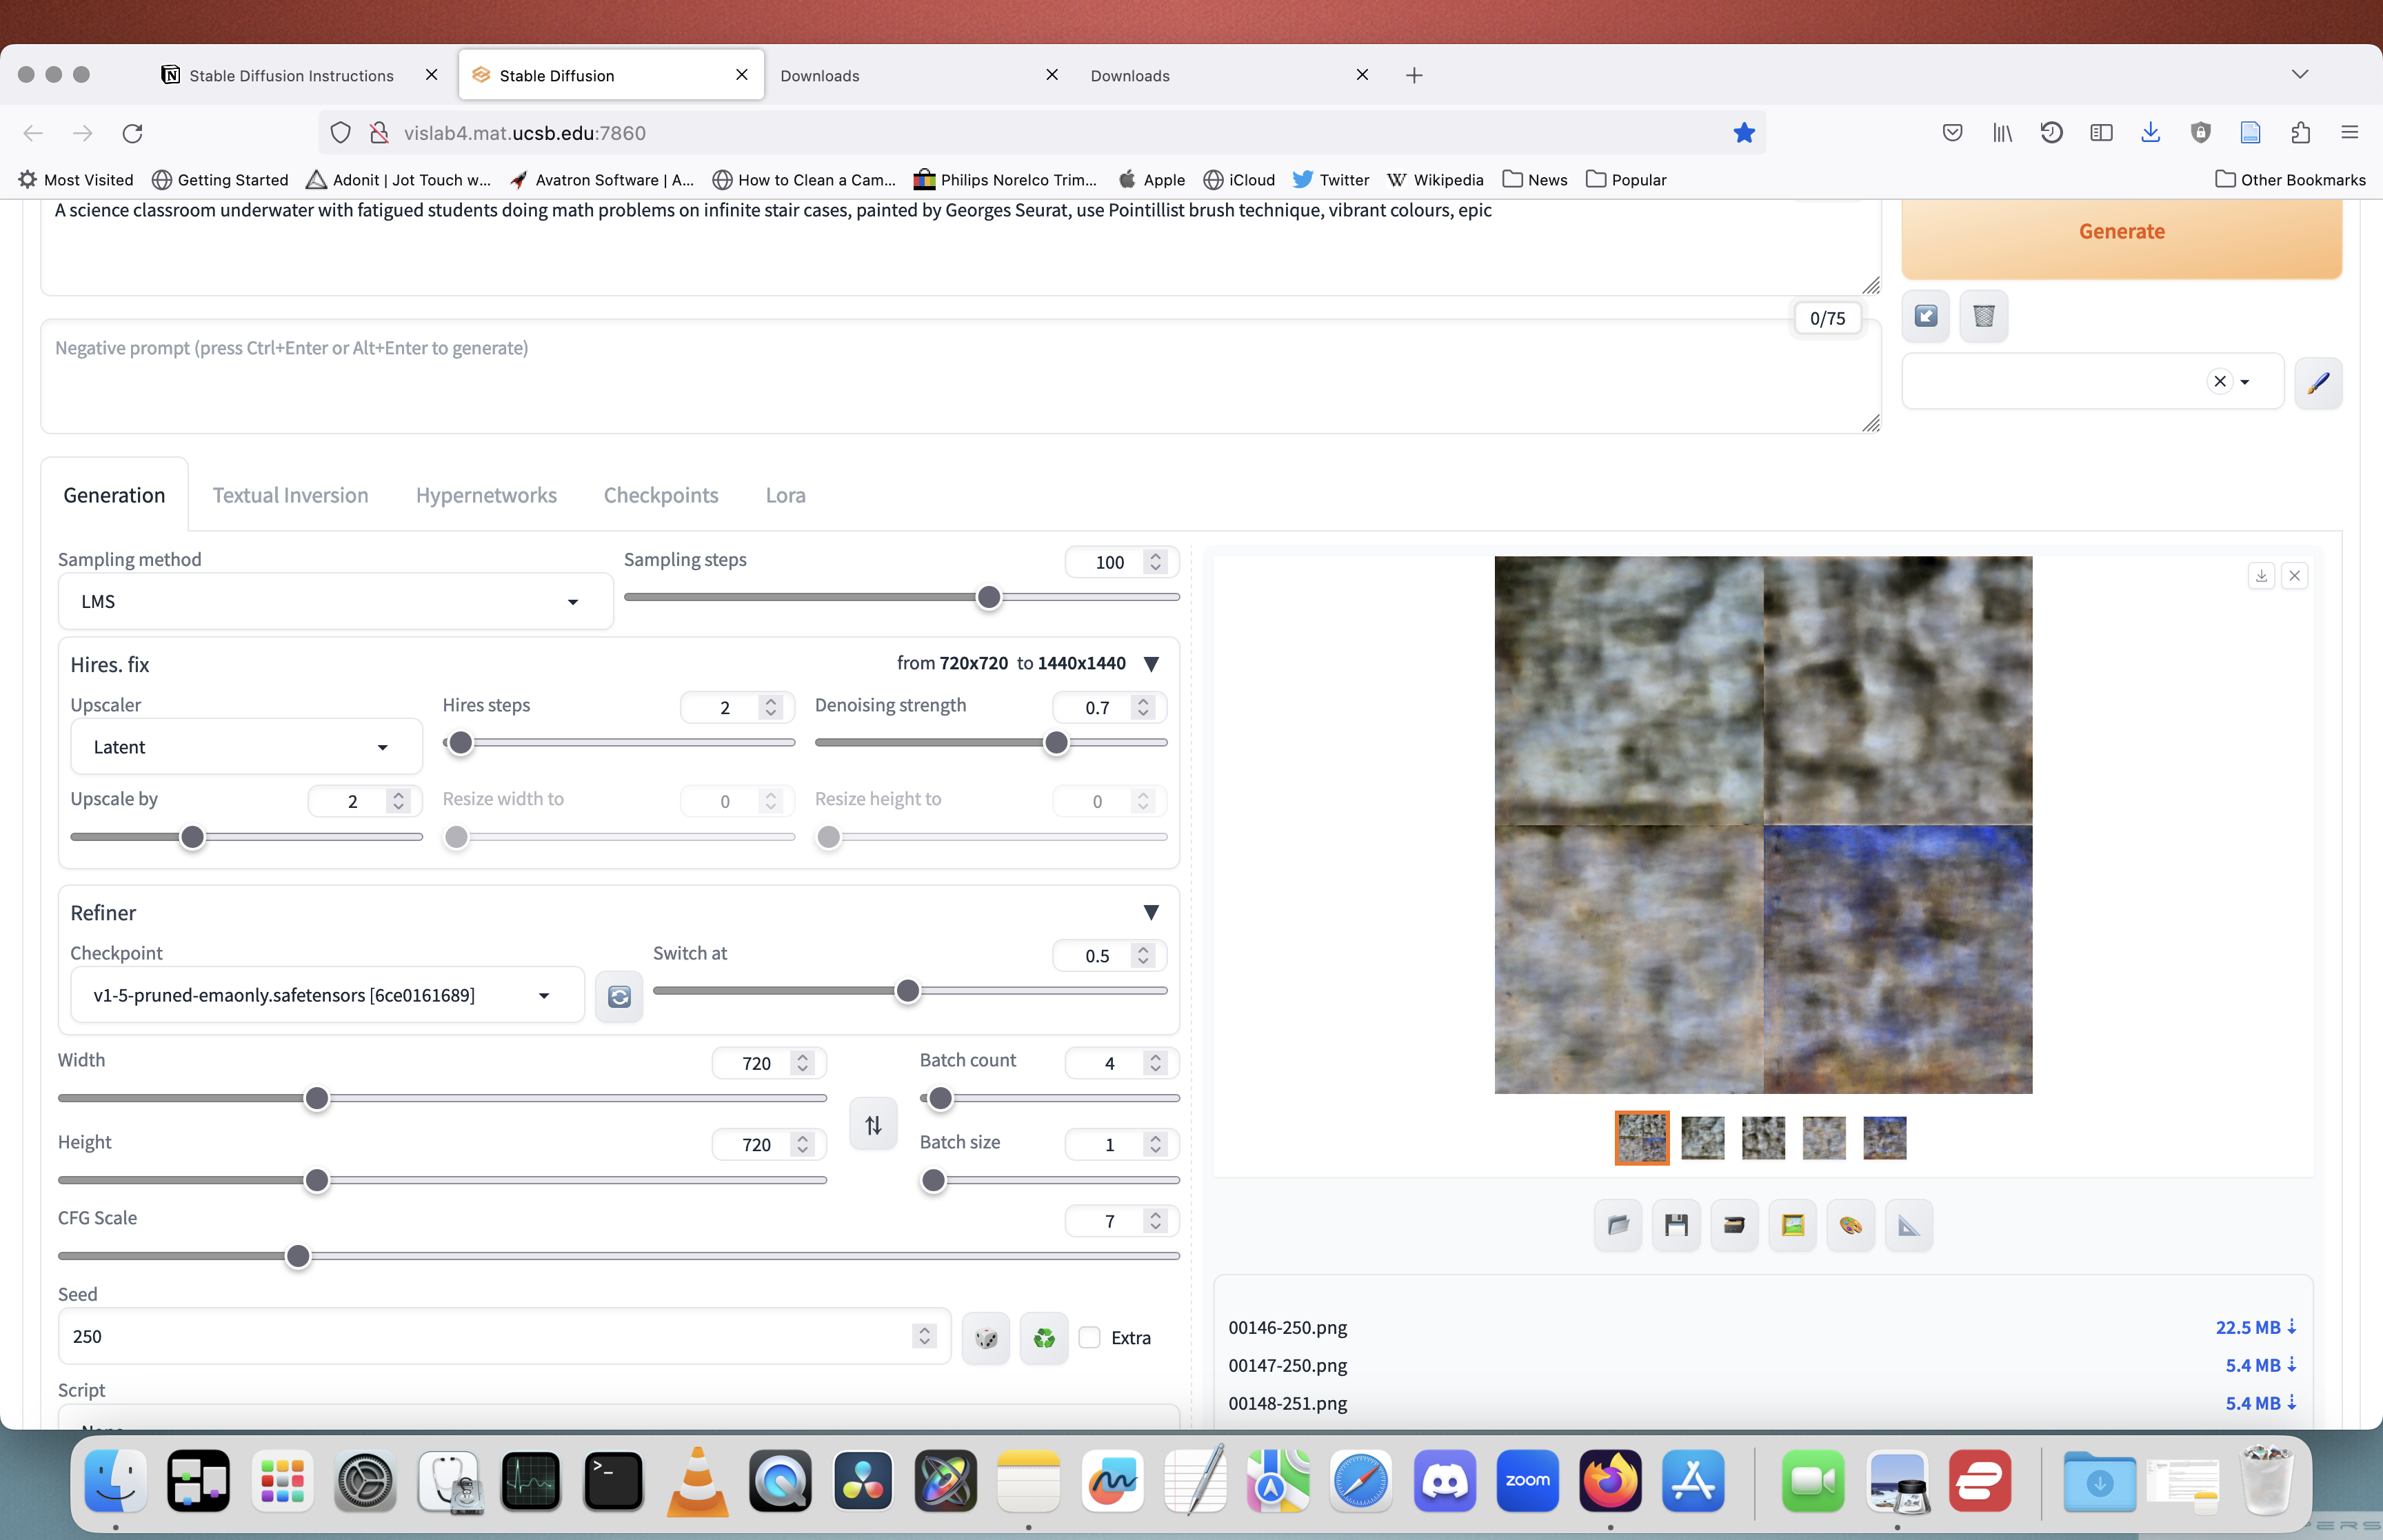2383x1540 pixels.
Task: Switch to the Textual Inversion tab
Action: (290, 495)
